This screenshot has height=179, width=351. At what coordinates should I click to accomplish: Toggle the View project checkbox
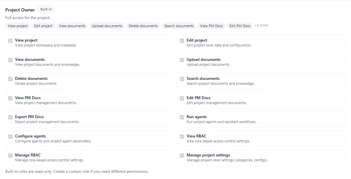(10, 41)
